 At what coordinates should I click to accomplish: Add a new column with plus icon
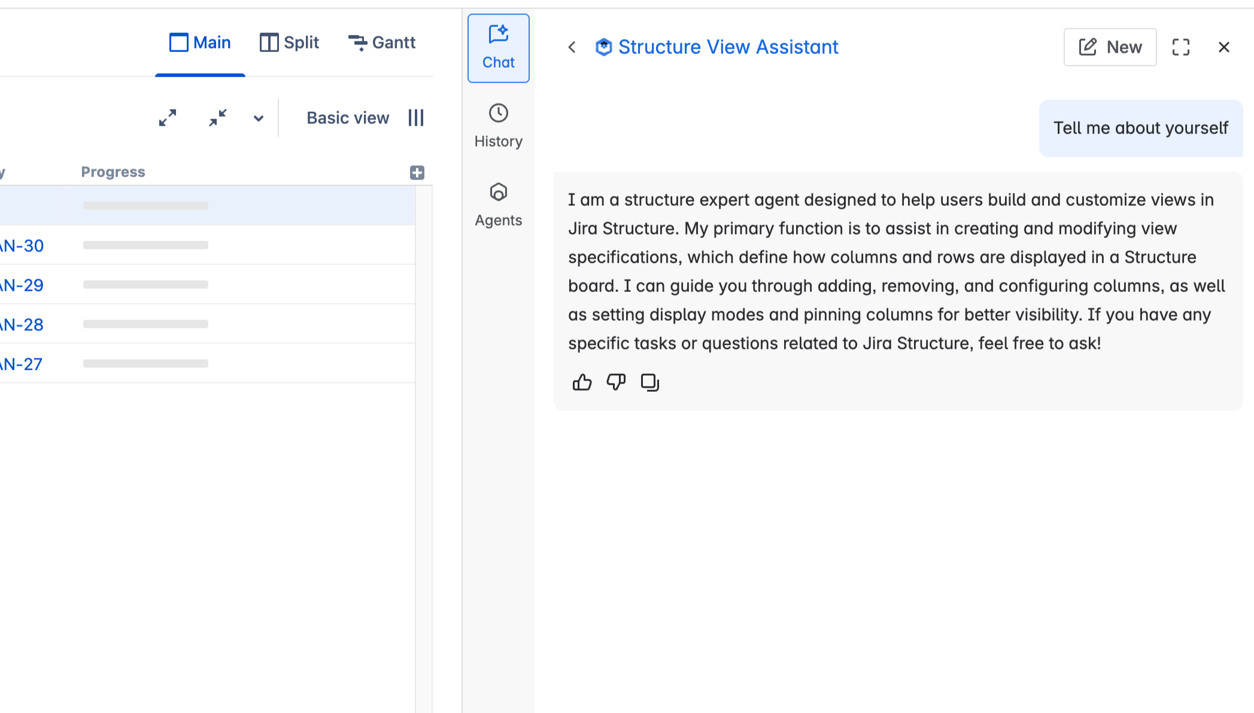click(417, 173)
